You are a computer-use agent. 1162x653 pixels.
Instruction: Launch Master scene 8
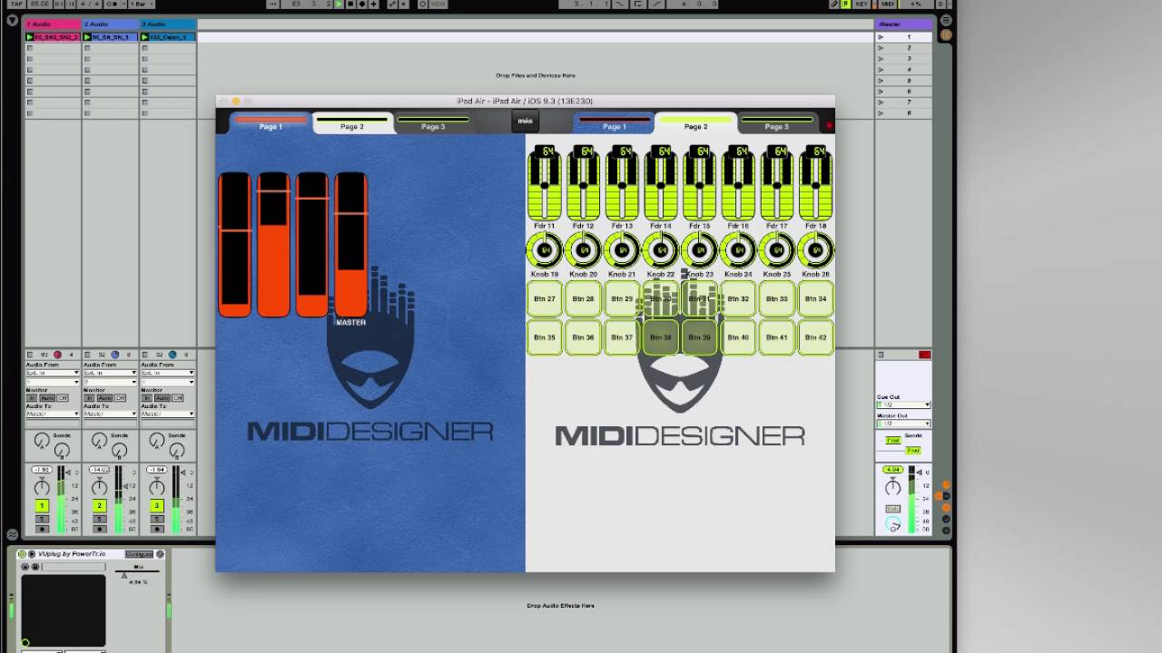click(880, 113)
